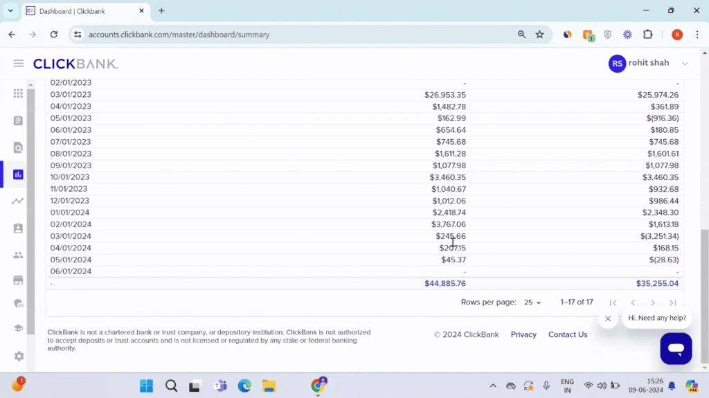Expand the rohit shah account menu
Viewport: 709px width, 398px height.
[685, 64]
